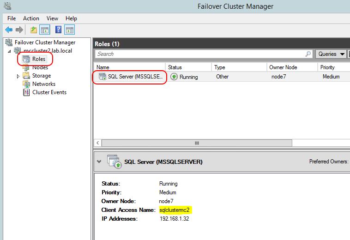Click the SQL Server role row icon
This screenshot has width=350, height=240.
pos(103,77)
